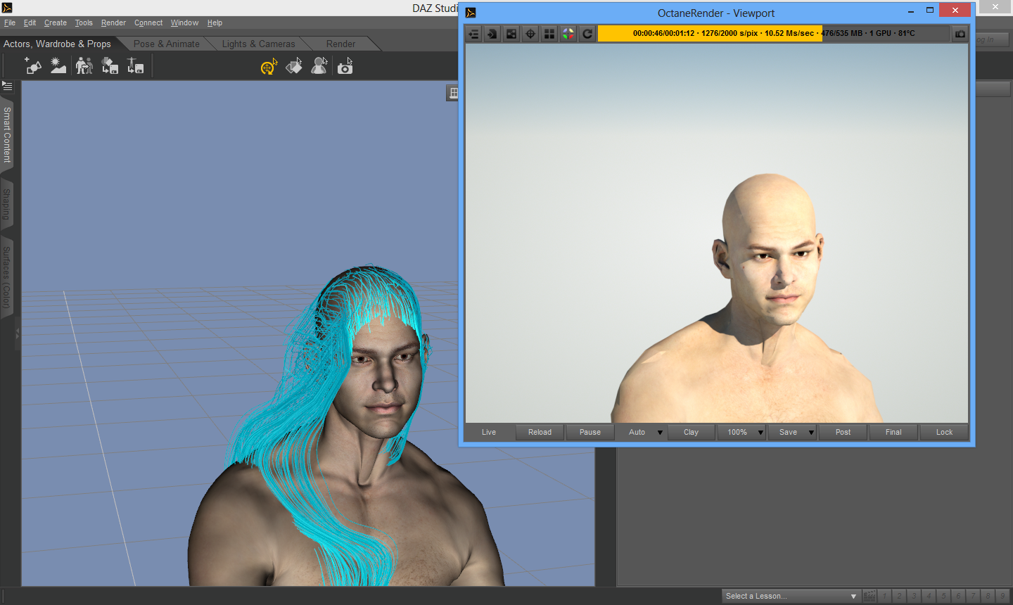Click the DAZ Studio application logo icon
1013x605 pixels.
tap(7, 8)
